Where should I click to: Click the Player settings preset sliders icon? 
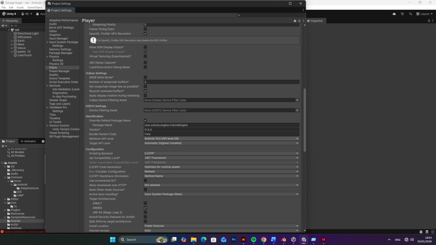pos(299,20)
